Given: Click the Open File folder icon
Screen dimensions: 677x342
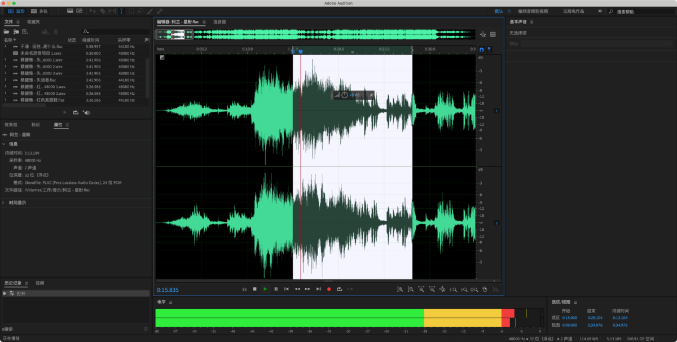Looking at the screenshot, I should [6, 32].
